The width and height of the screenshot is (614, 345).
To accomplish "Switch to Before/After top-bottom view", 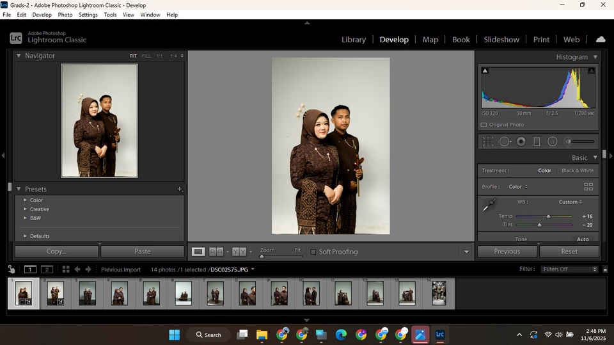I will pyautogui.click(x=239, y=252).
